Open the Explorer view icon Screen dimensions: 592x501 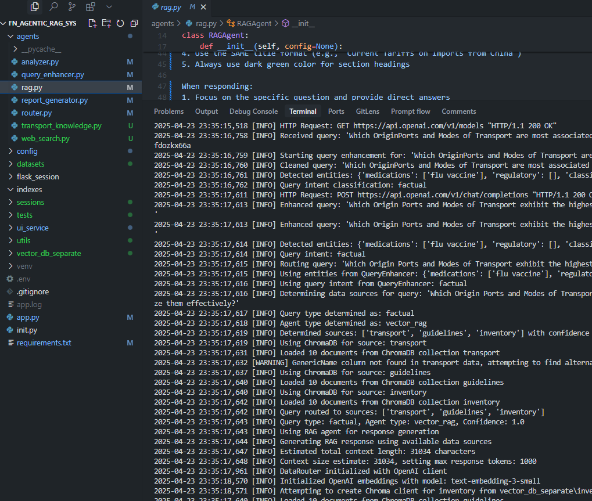coord(34,6)
